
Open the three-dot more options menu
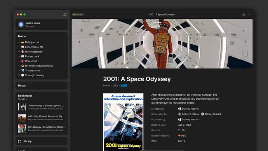click(250, 14)
